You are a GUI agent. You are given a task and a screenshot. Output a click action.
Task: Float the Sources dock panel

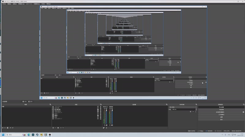tap(101, 104)
